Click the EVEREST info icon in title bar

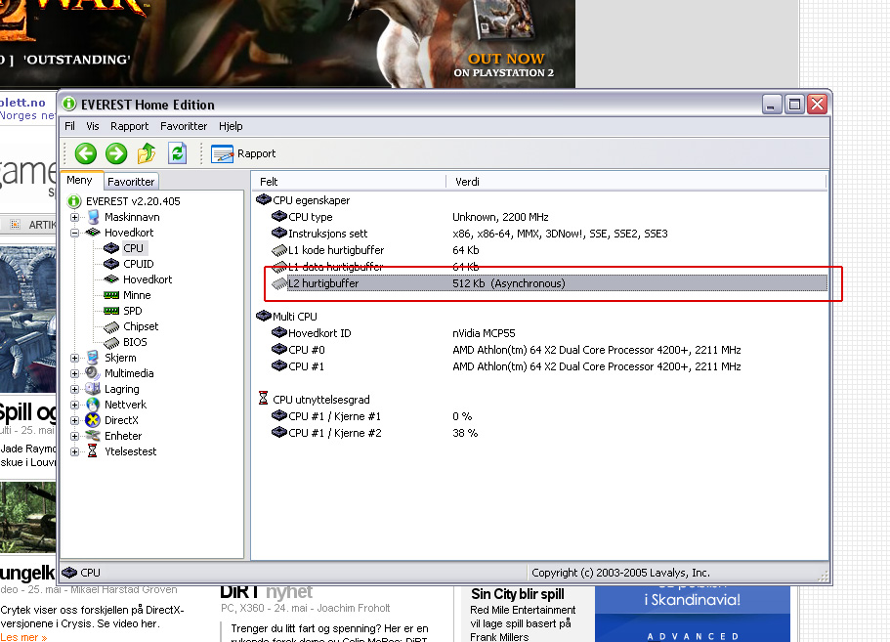click(x=69, y=104)
